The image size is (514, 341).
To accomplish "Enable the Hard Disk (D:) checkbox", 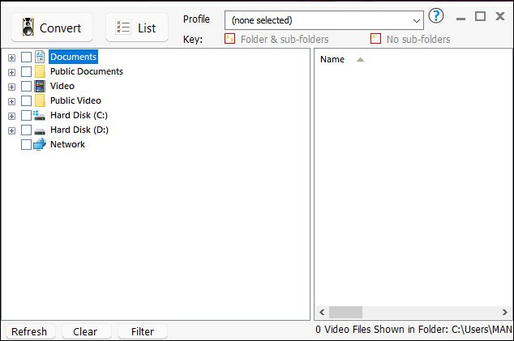I will [26, 130].
